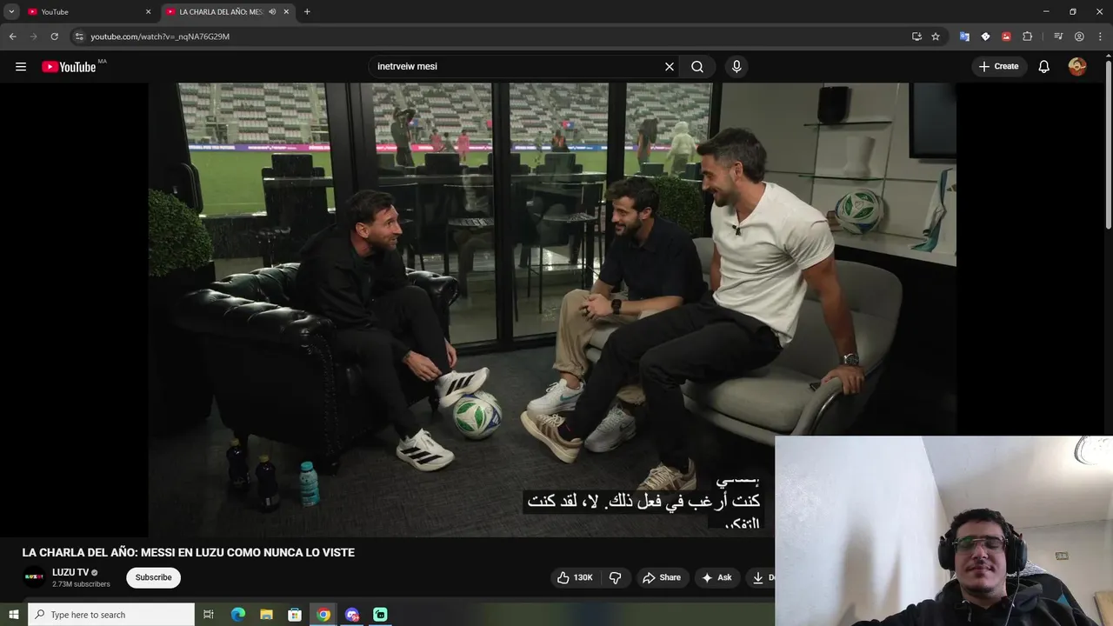Open LUZU TV channel avatar
The width and height of the screenshot is (1113, 626).
(34, 577)
